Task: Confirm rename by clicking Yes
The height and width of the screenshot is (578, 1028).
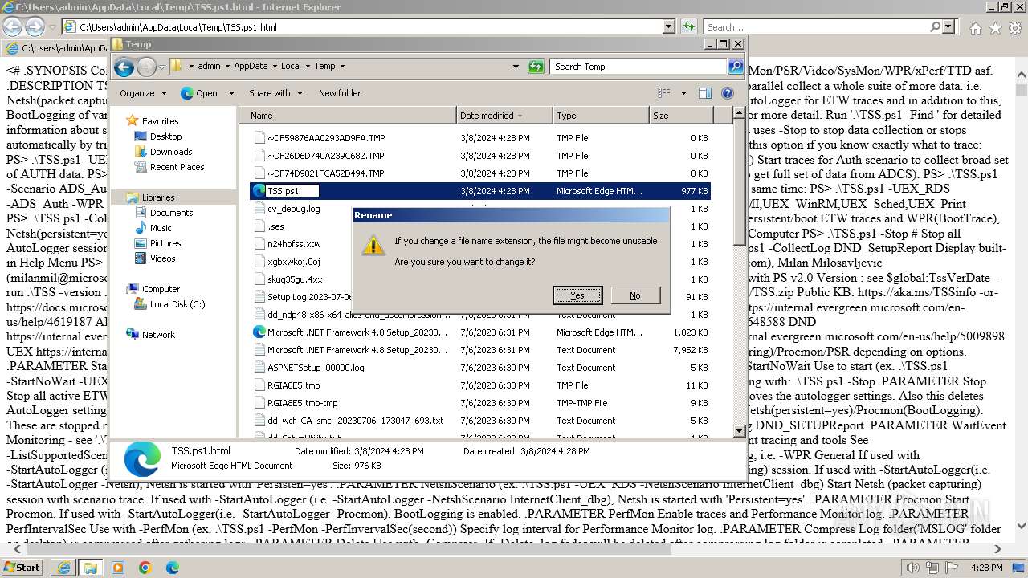Action: (x=577, y=295)
